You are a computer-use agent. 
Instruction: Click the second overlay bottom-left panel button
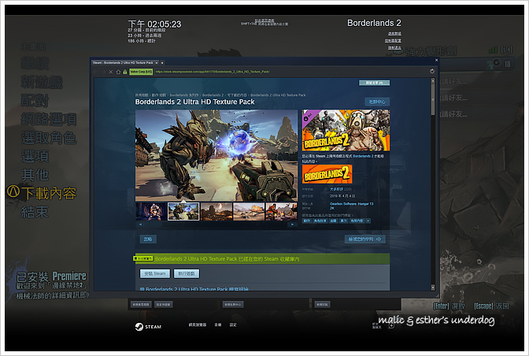[163, 304]
